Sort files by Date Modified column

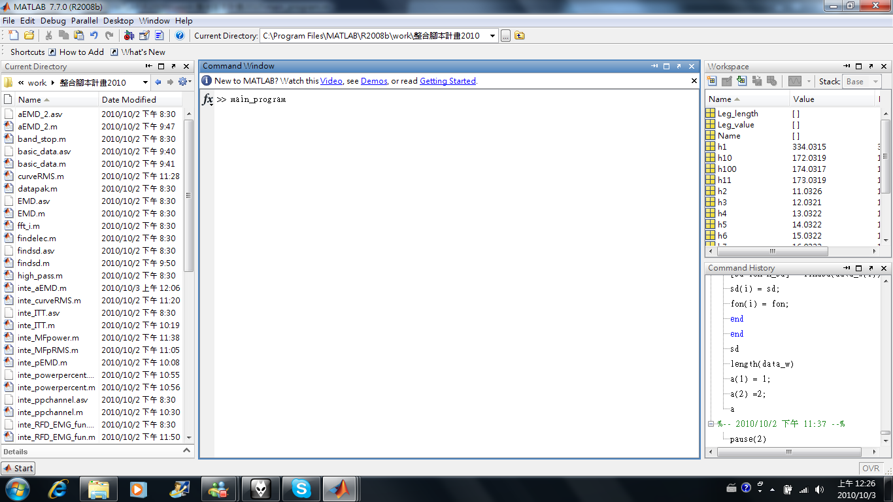[x=141, y=100]
